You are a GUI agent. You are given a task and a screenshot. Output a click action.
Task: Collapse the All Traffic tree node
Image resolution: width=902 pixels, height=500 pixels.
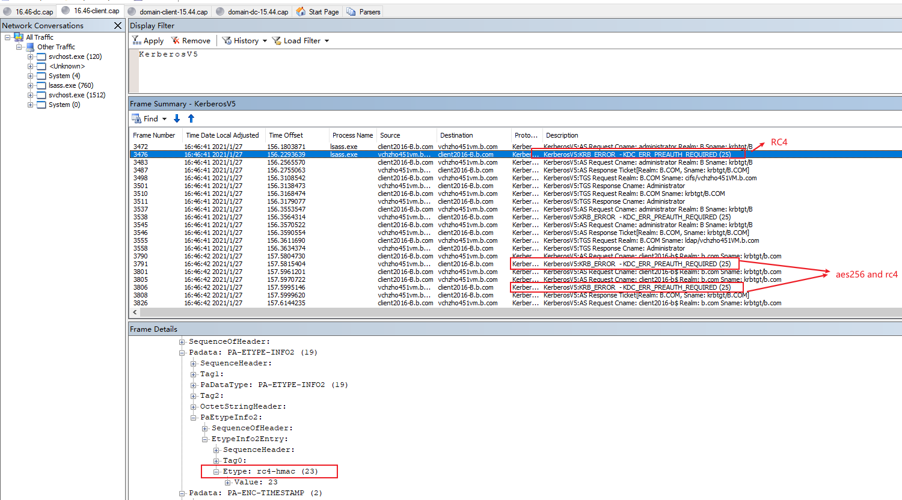[8, 37]
